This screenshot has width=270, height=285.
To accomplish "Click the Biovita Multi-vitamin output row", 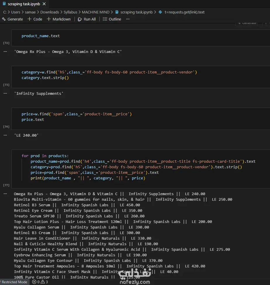I will [x=123, y=199].
